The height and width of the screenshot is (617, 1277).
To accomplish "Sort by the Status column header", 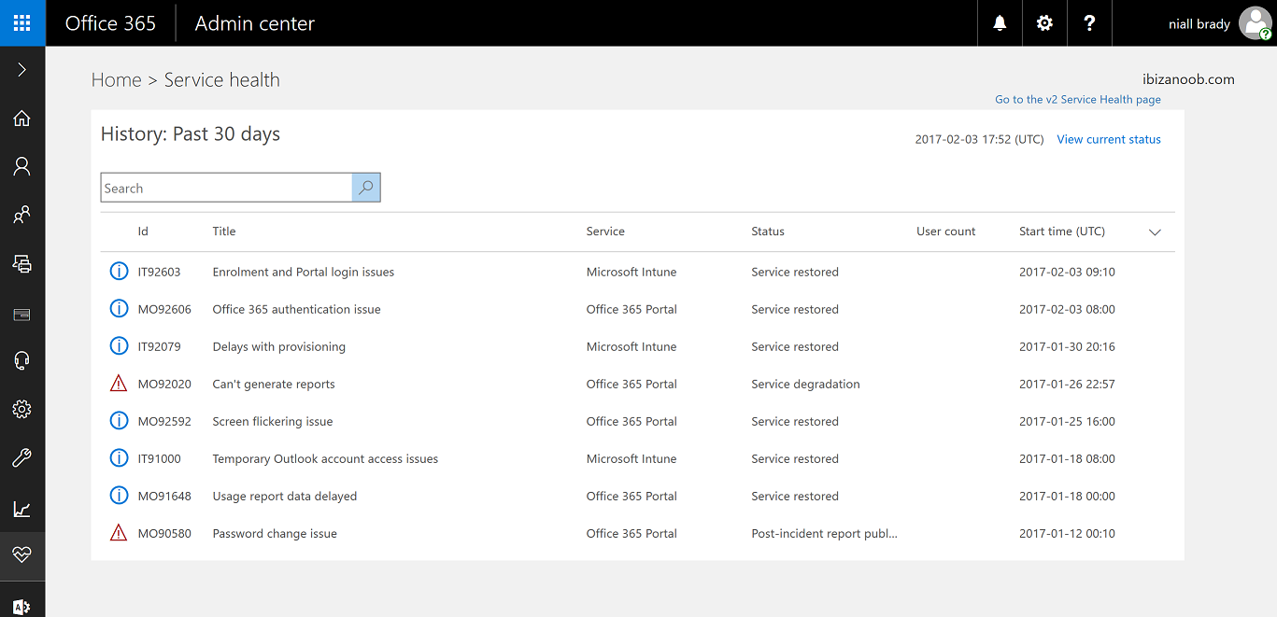I will click(x=768, y=231).
